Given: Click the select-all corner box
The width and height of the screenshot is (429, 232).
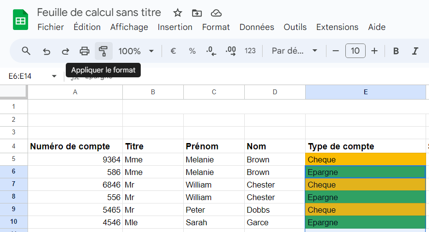Looking at the screenshot, I should click(x=14, y=92).
